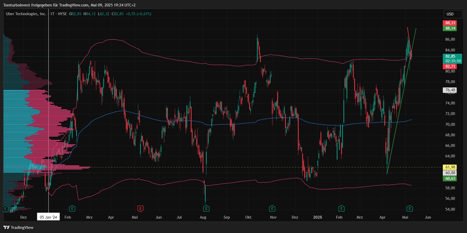Click the Okt label on time axis

(x=248, y=217)
